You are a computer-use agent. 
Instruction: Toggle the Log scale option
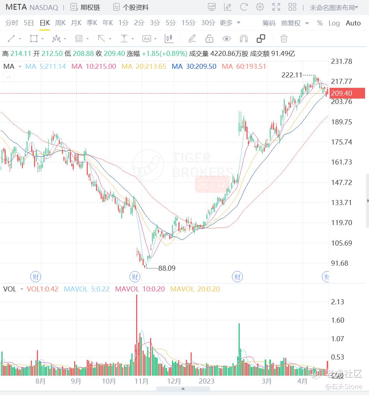[334, 23]
